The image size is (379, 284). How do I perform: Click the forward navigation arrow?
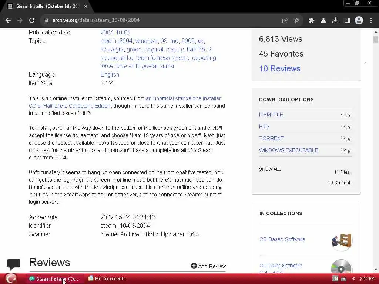(20, 20)
